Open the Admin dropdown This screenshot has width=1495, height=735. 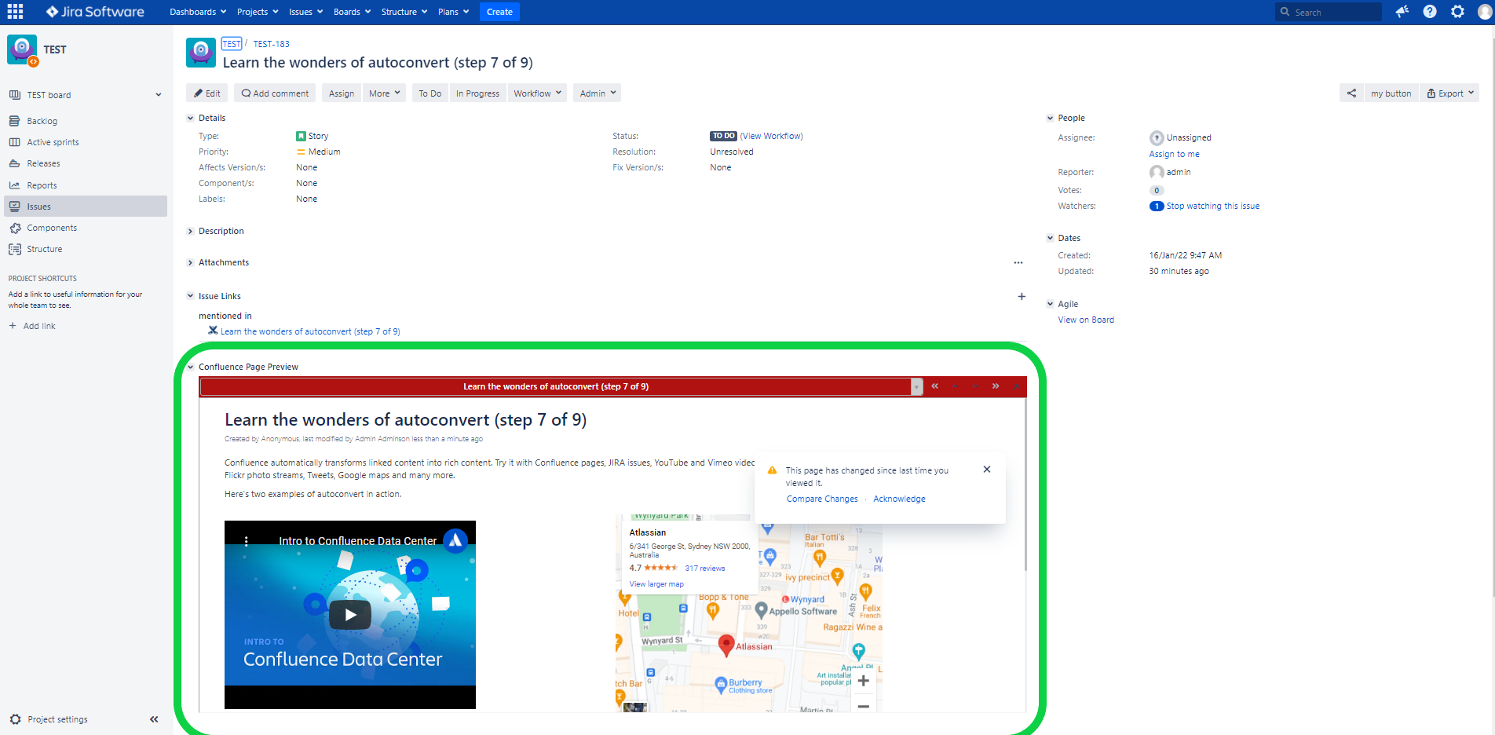[598, 93]
